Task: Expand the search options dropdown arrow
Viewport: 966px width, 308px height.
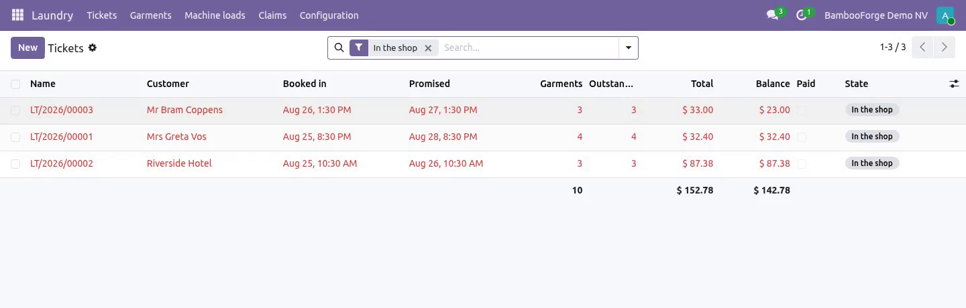Action: (x=629, y=48)
